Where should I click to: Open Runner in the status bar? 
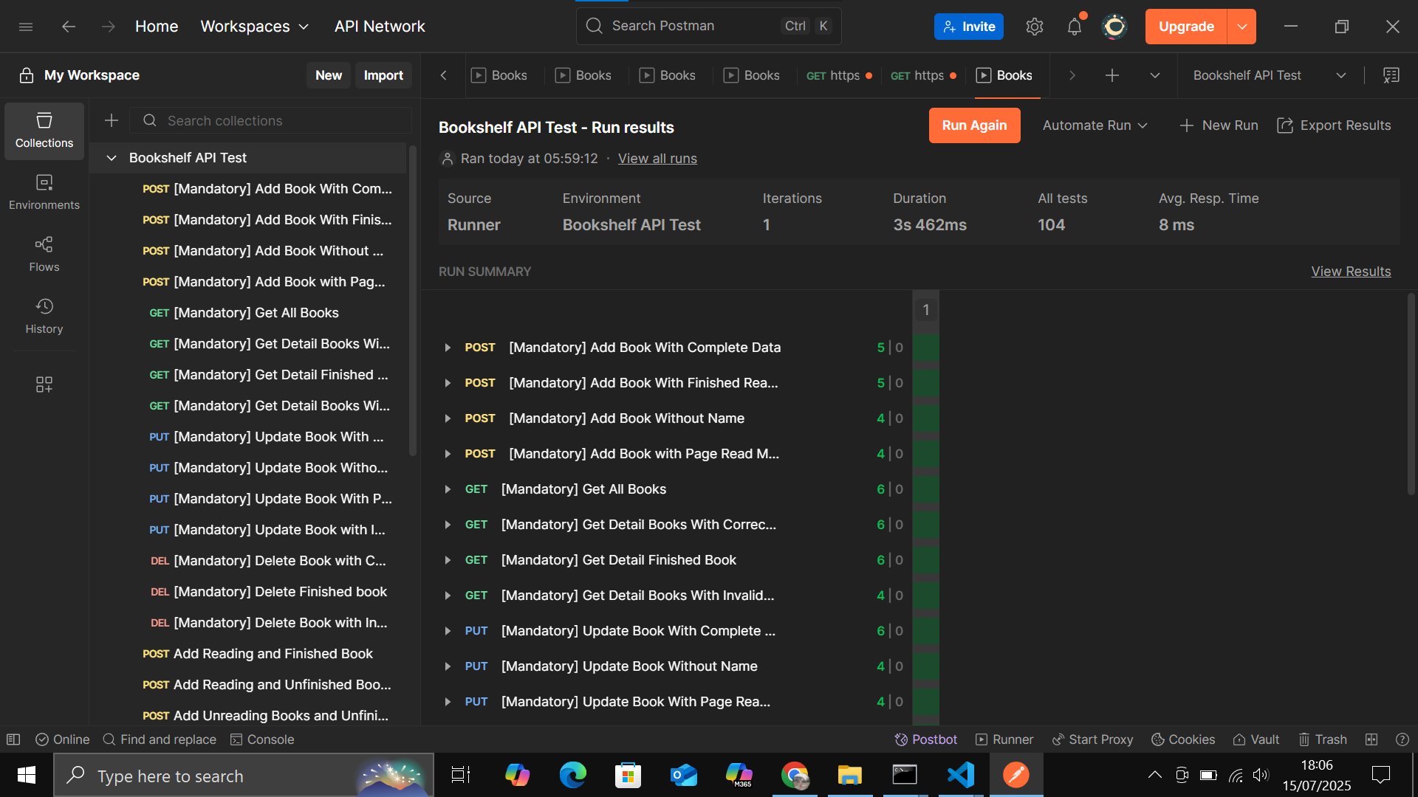[1004, 739]
